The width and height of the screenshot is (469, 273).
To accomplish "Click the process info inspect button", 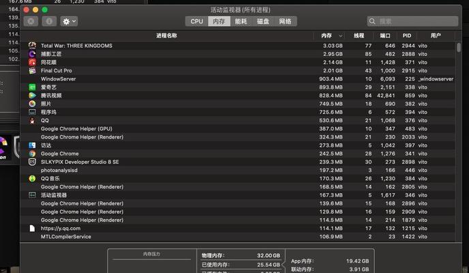I will click(49, 21).
